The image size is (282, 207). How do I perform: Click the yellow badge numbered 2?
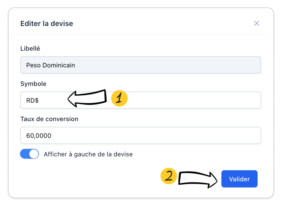(169, 176)
